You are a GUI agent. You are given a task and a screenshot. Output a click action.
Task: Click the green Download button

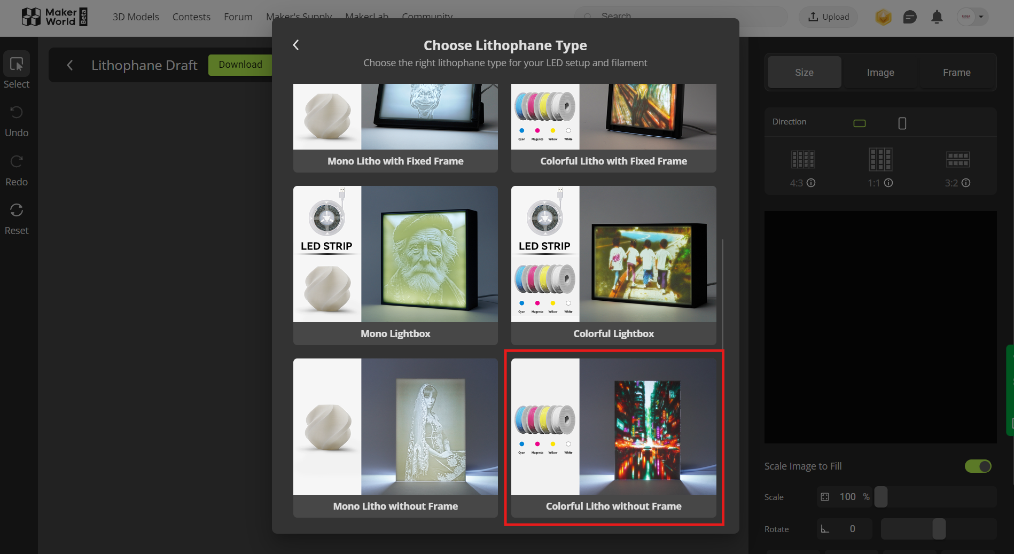coord(240,65)
